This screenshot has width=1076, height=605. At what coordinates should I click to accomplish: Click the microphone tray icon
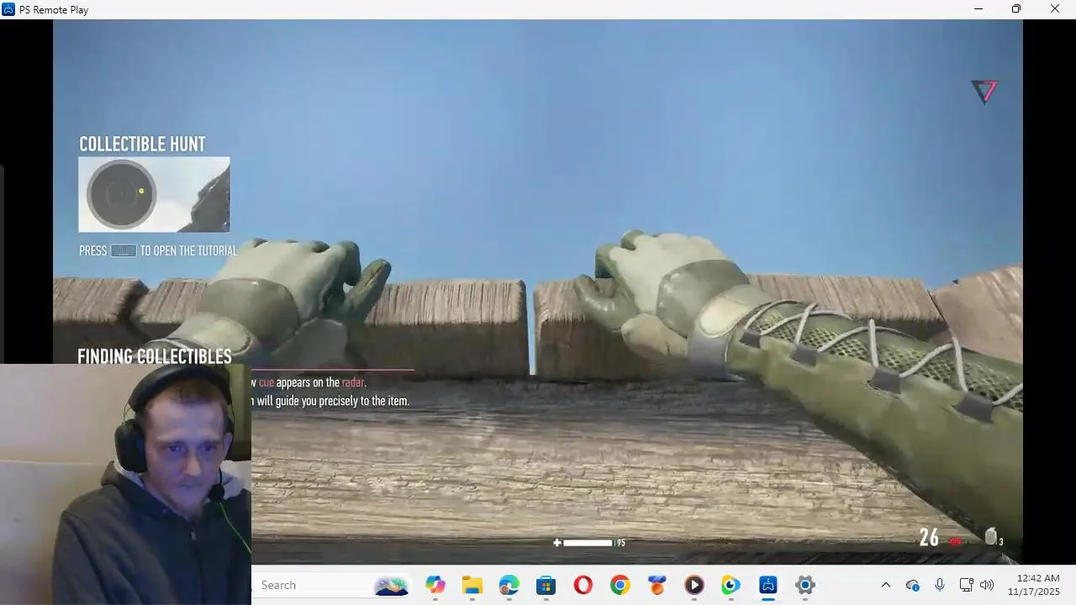click(x=940, y=585)
